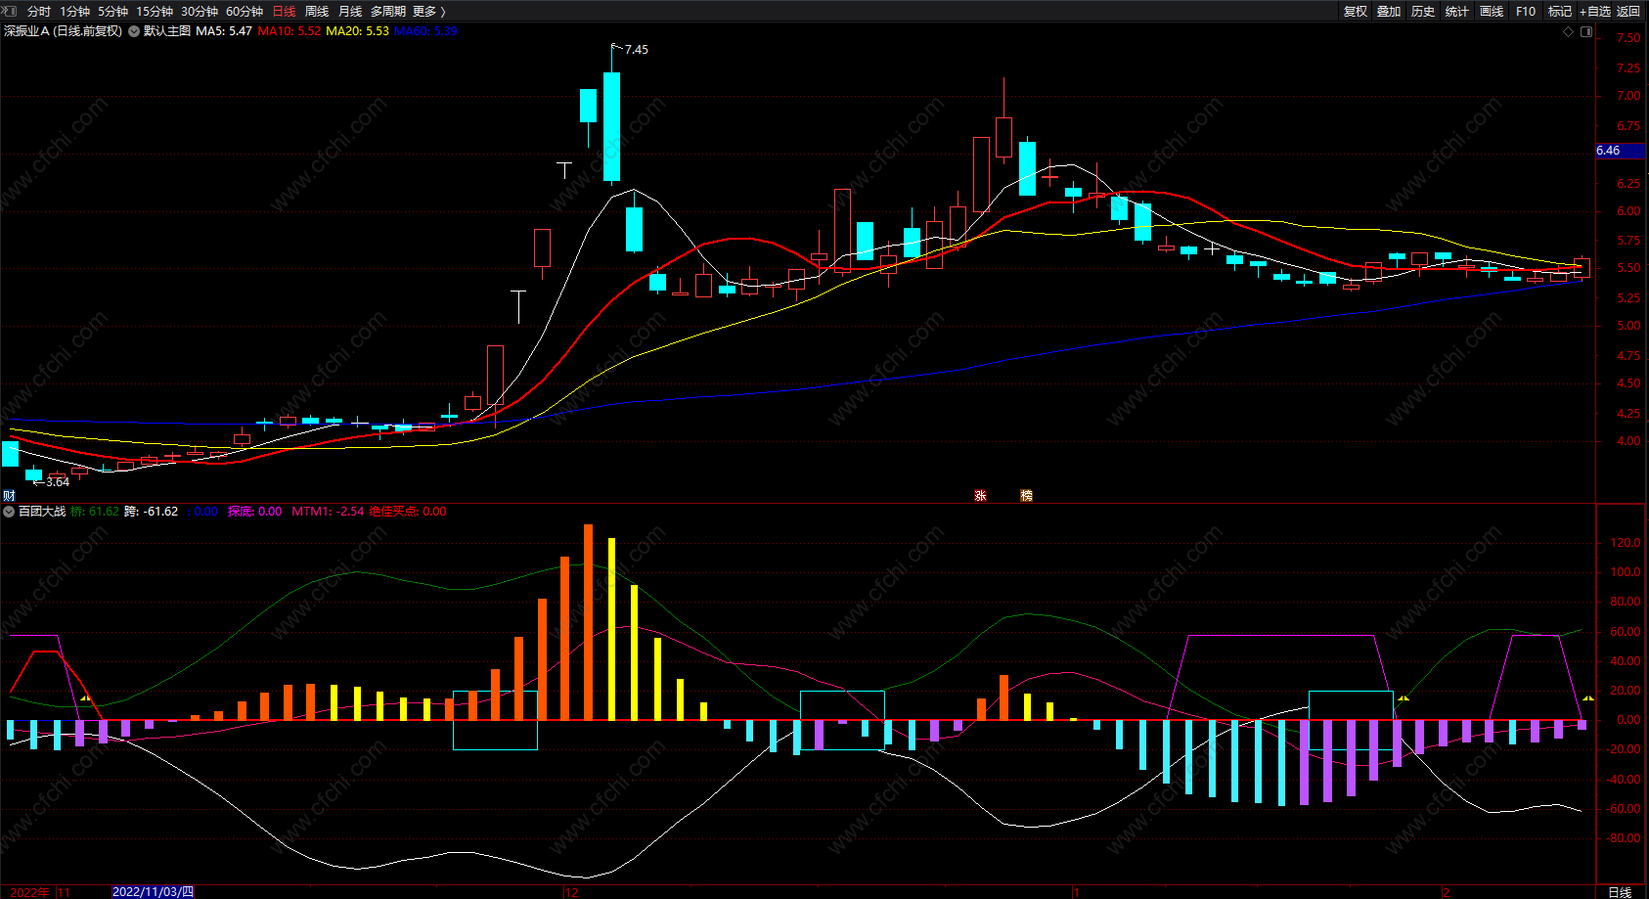Select the 周线 weekly chart tab
This screenshot has width=1649, height=899.
[x=317, y=12]
